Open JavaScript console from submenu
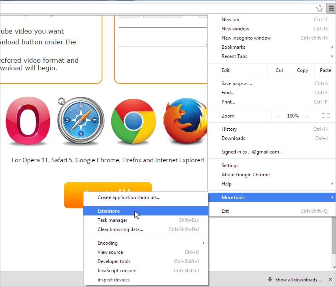The image size is (336, 287). tap(146, 271)
